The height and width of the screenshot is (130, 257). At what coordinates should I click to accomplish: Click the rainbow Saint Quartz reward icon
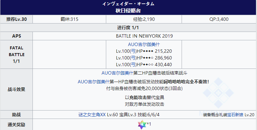142,125
